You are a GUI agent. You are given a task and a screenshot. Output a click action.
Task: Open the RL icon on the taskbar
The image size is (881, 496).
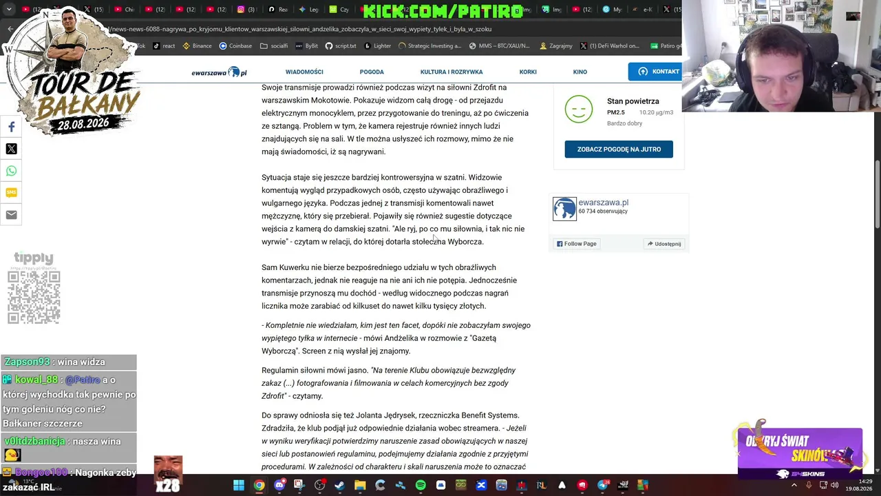[542, 486]
